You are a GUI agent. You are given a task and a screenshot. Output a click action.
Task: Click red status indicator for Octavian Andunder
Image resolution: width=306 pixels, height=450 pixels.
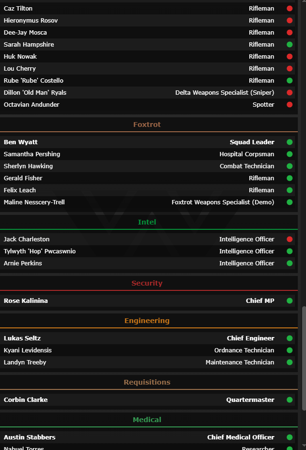[x=290, y=105]
